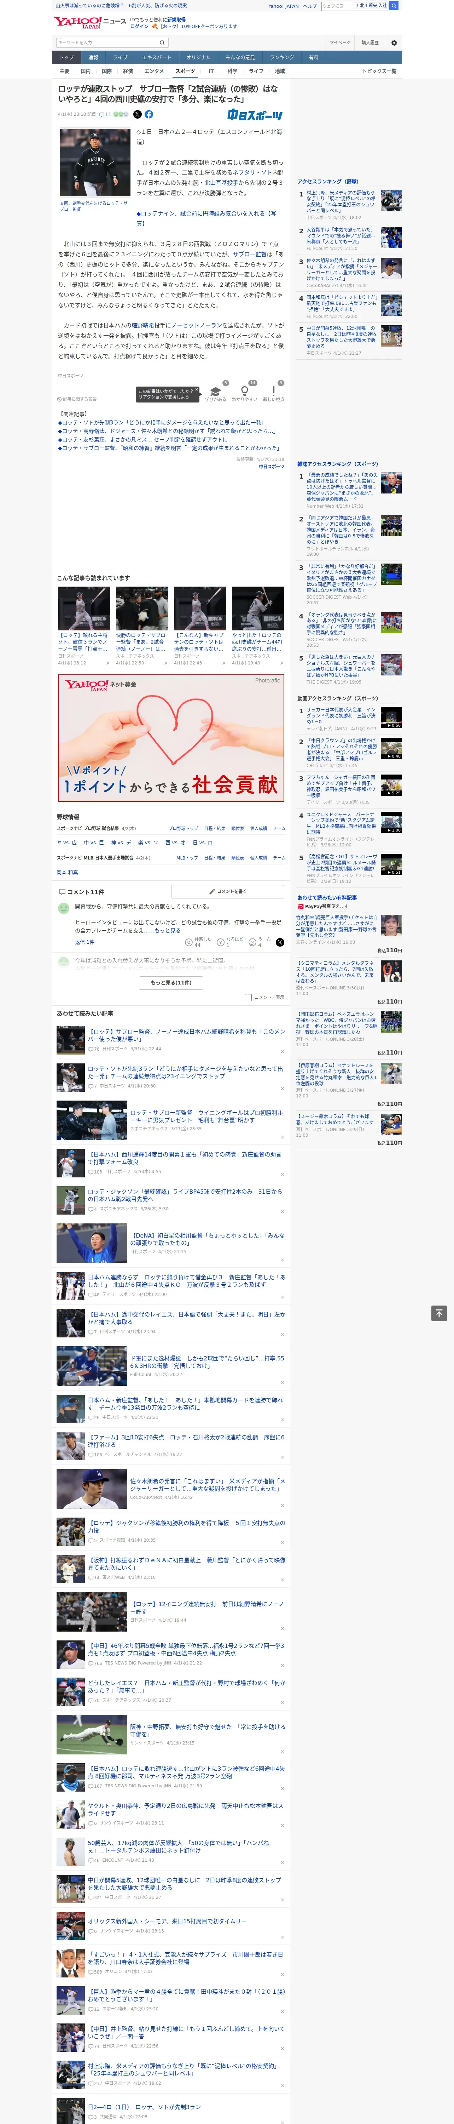
Task: Click the web search field in header
Action: coord(338,6)
